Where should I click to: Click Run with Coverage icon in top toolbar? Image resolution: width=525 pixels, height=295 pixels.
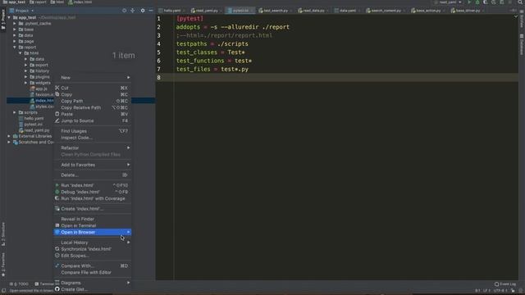[486, 2]
